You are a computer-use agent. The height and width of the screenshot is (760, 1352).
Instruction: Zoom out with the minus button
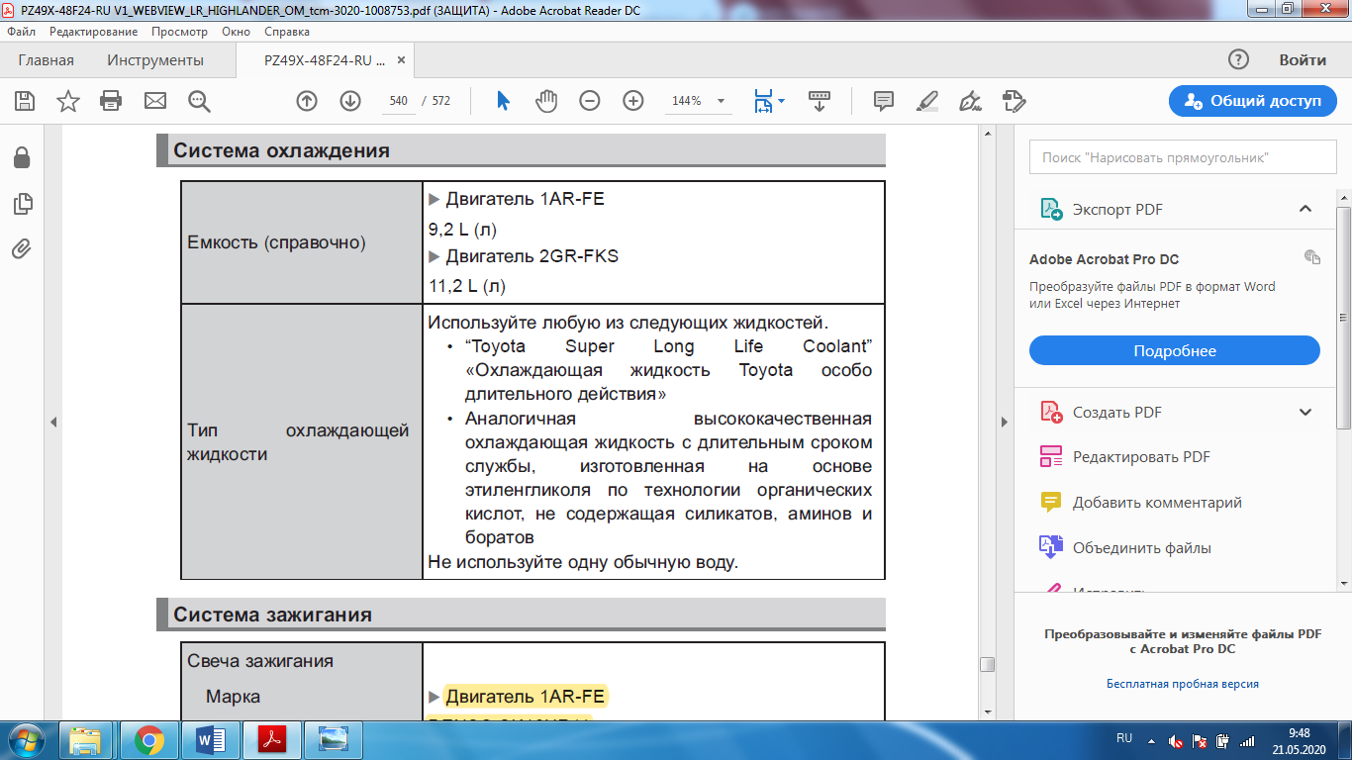(x=590, y=101)
